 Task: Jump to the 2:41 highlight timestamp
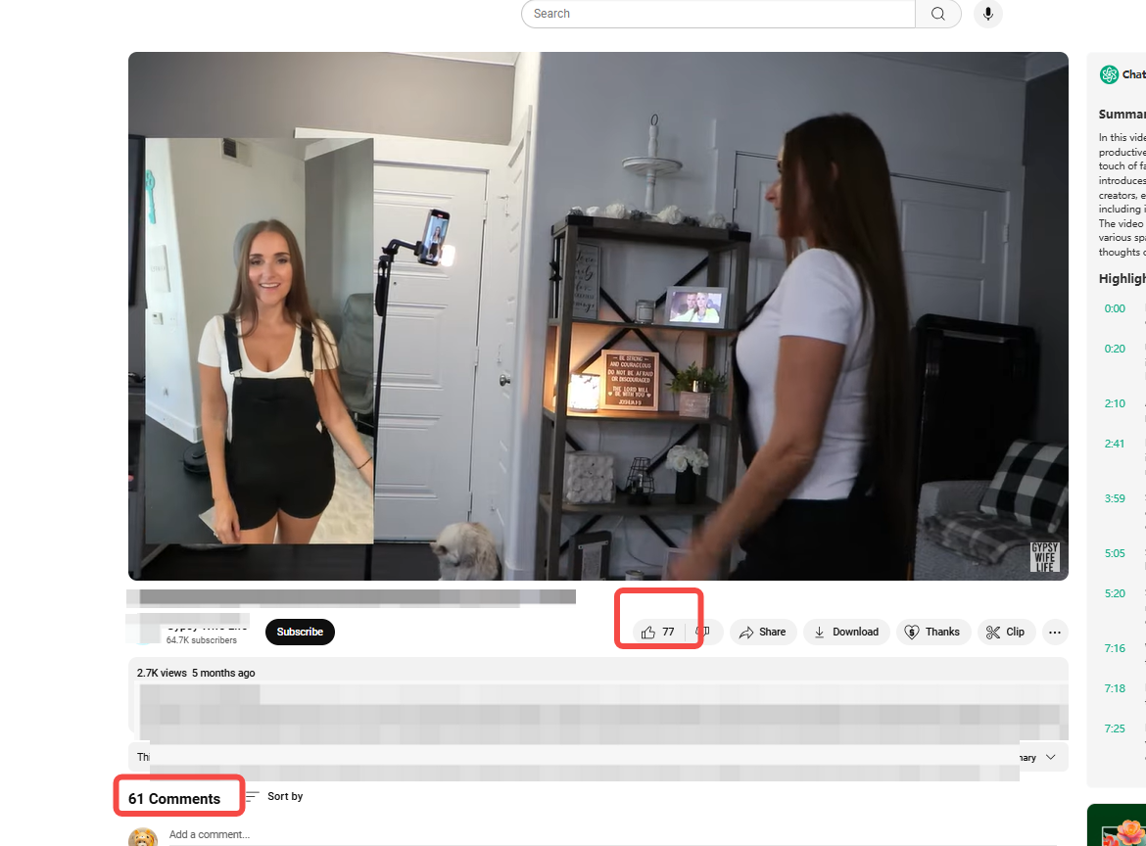point(1115,444)
